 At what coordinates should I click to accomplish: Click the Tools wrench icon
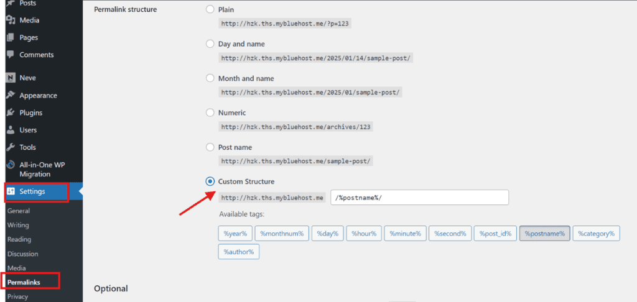click(11, 147)
